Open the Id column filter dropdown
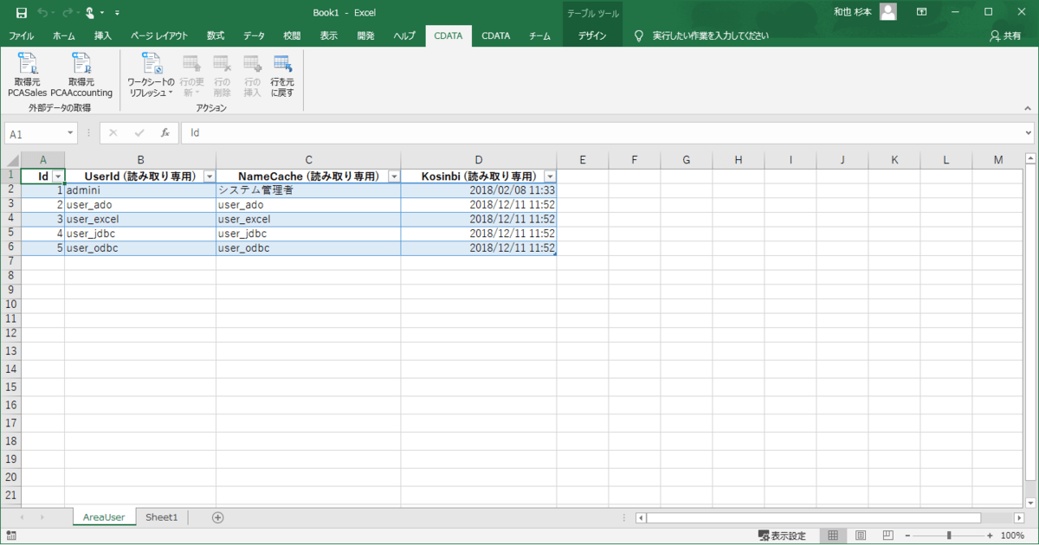 coord(58,176)
